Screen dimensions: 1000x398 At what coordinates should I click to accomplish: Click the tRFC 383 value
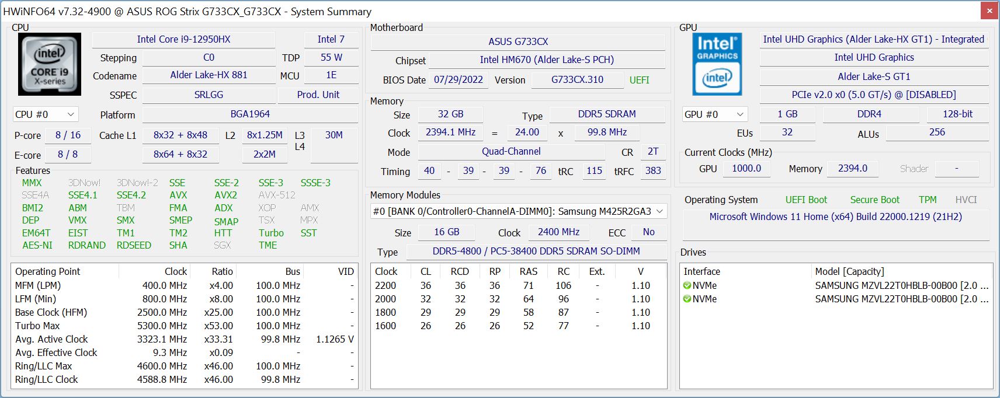653,171
